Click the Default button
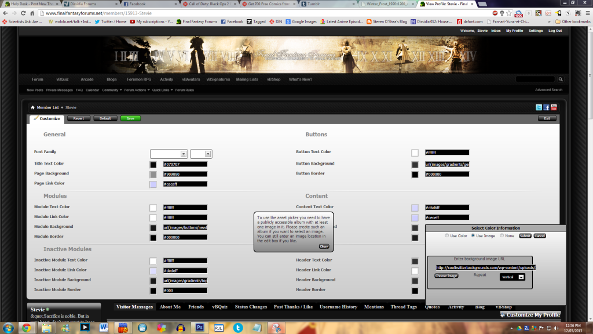593x334 pixels. click(105, 118)
